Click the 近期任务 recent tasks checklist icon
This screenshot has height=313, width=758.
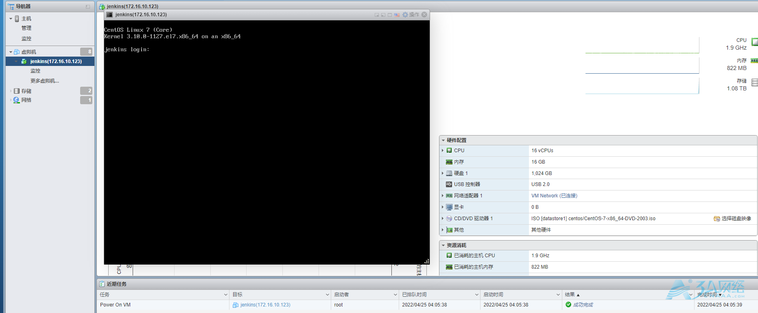[102, 284]
